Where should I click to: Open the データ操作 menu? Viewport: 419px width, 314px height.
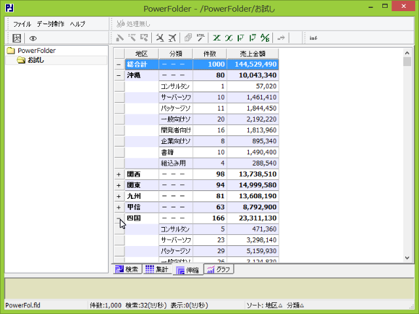point(50,24)
